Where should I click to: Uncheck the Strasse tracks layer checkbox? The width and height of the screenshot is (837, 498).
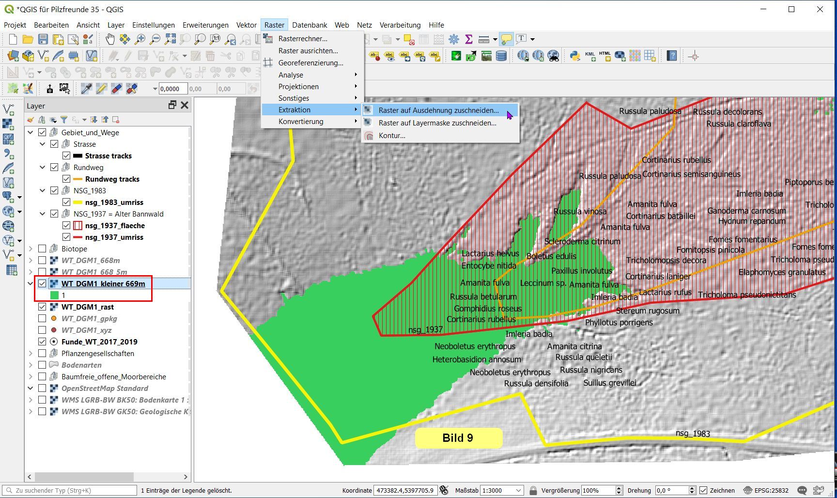(66, 156)
